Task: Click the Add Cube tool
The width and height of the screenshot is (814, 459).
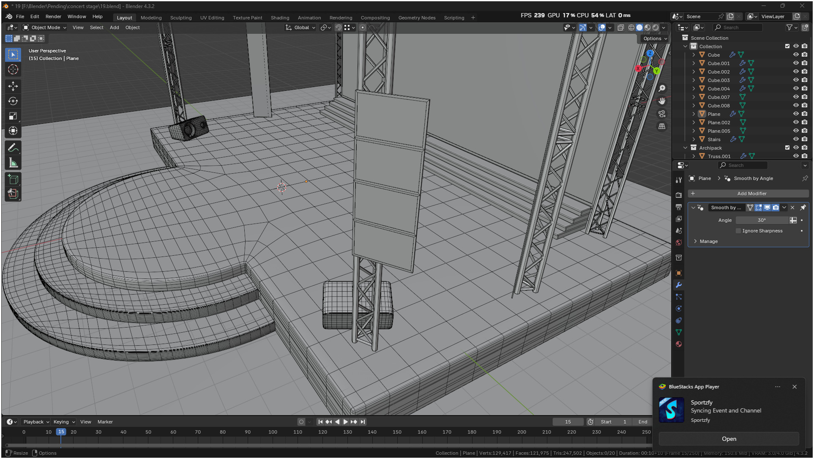Action: point(13,180)
